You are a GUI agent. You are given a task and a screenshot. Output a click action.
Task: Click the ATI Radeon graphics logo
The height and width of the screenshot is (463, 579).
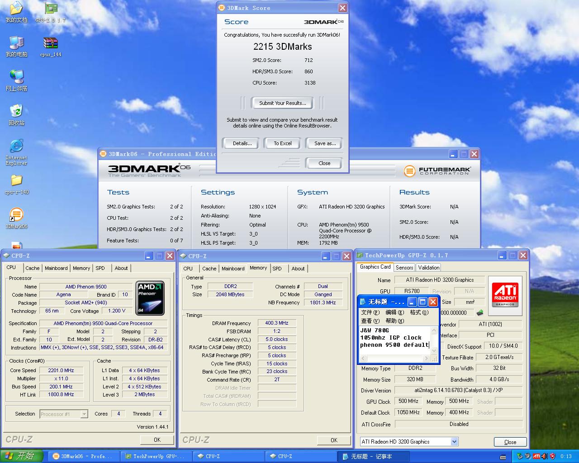tap(505, 296)
